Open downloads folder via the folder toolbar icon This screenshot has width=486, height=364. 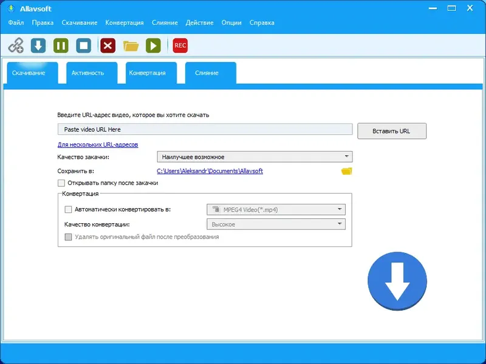tap(131, 45)
